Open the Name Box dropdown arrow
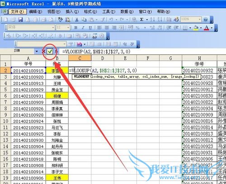Screen dimensions: 226x184 coord(37,52)
